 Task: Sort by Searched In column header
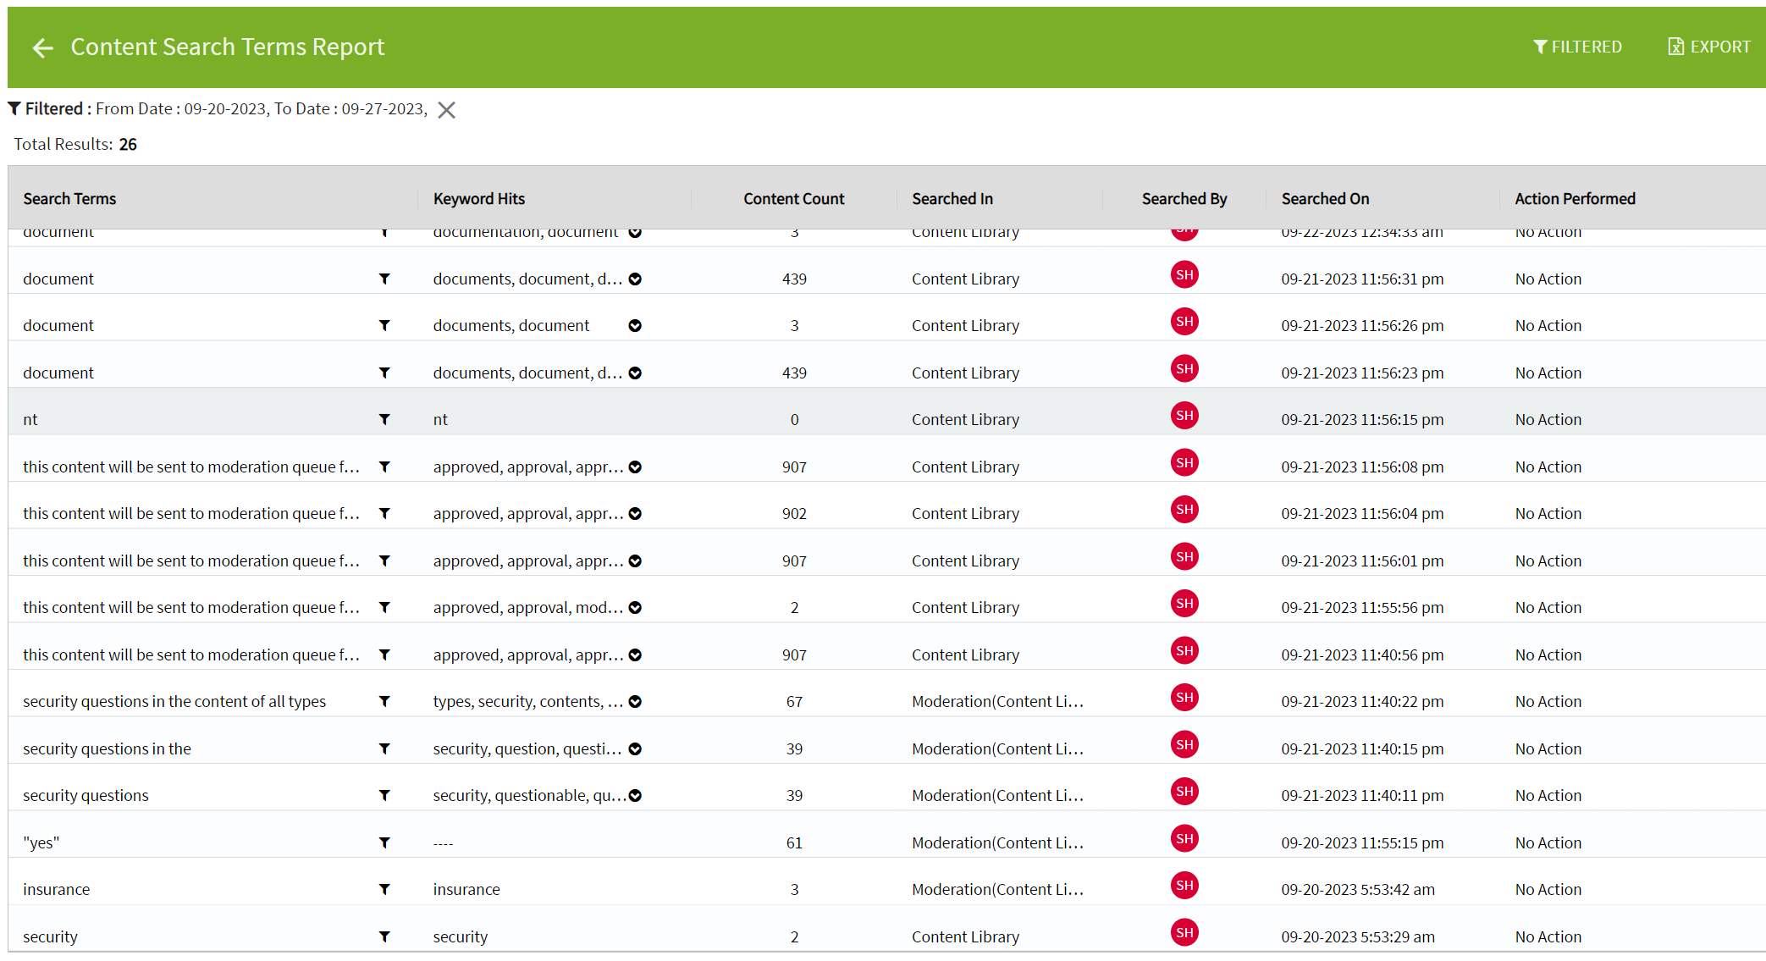(x=952, y=199)
